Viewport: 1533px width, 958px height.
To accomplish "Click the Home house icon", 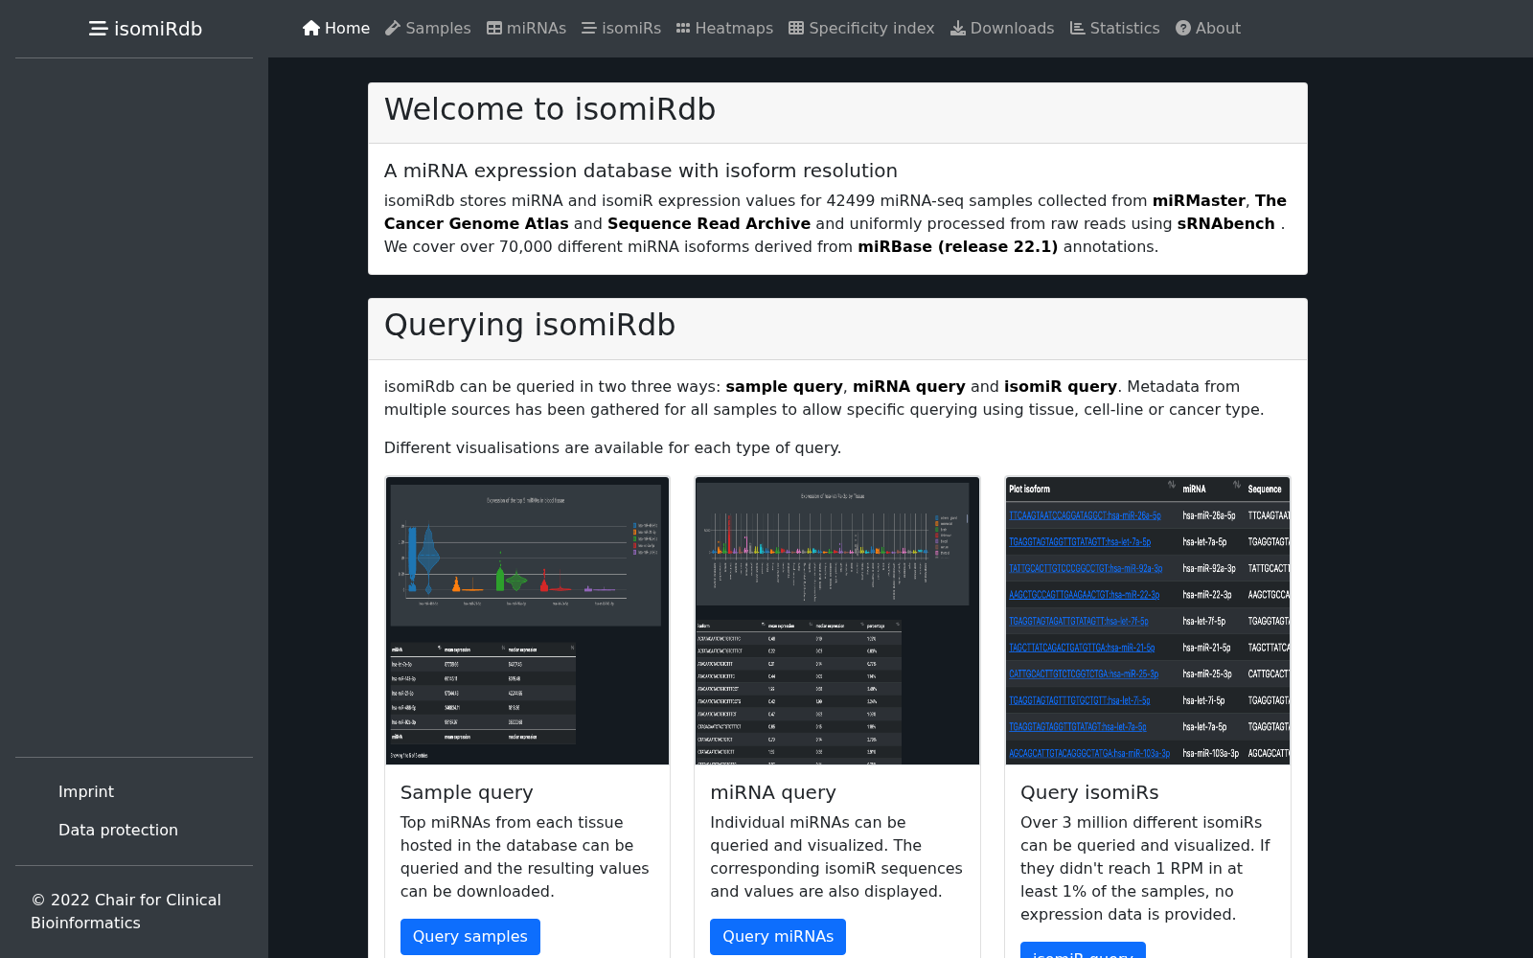I will [x=311, y=28].
